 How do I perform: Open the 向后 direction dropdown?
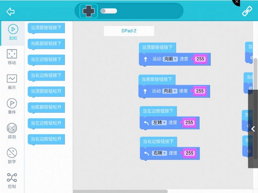pos(170,91)
